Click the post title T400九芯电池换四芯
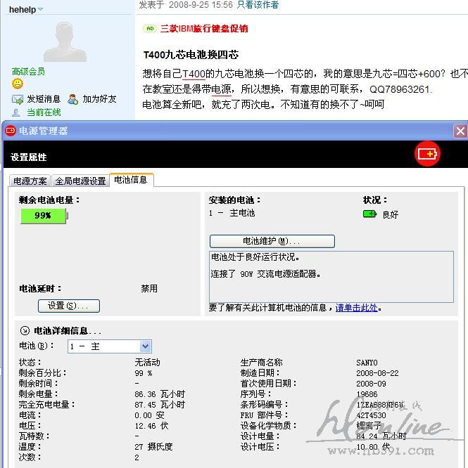Image resolution: width=468 pixels, height=468 pixels. [191, 55]
